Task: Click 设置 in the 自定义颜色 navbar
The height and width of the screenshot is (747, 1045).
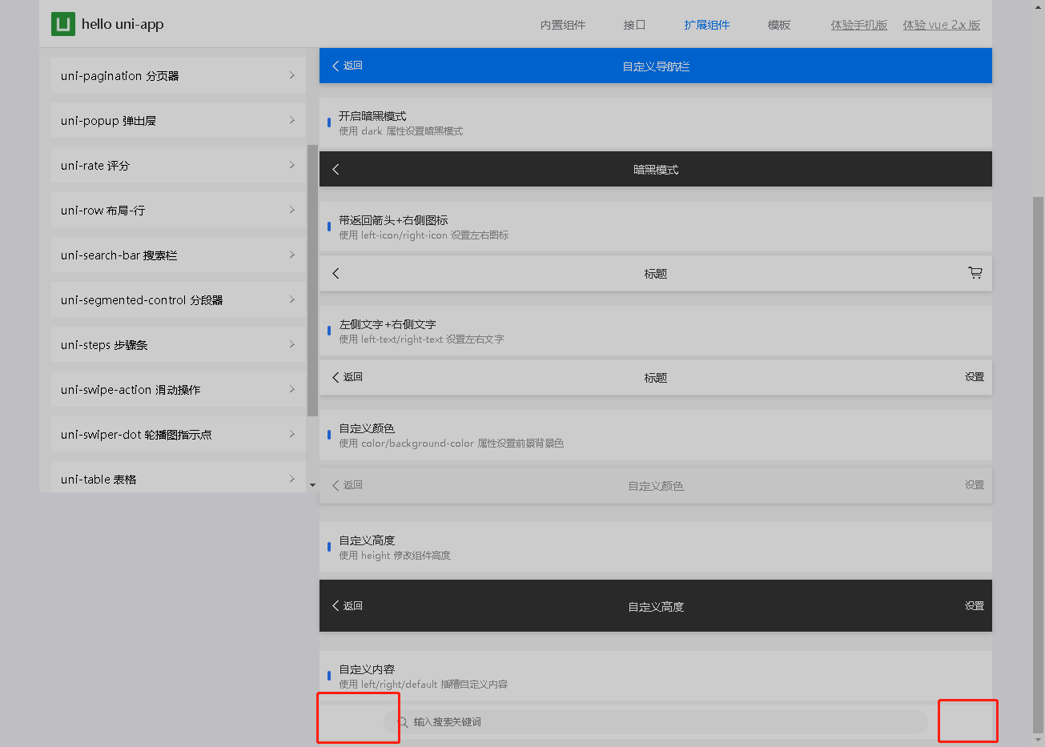Action: pos(975,485)
